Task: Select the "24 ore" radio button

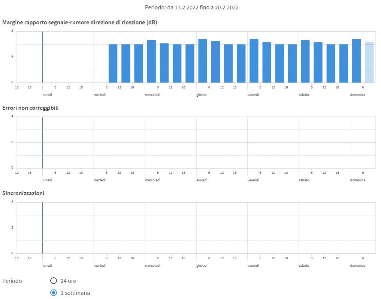Action: [54, 281]
